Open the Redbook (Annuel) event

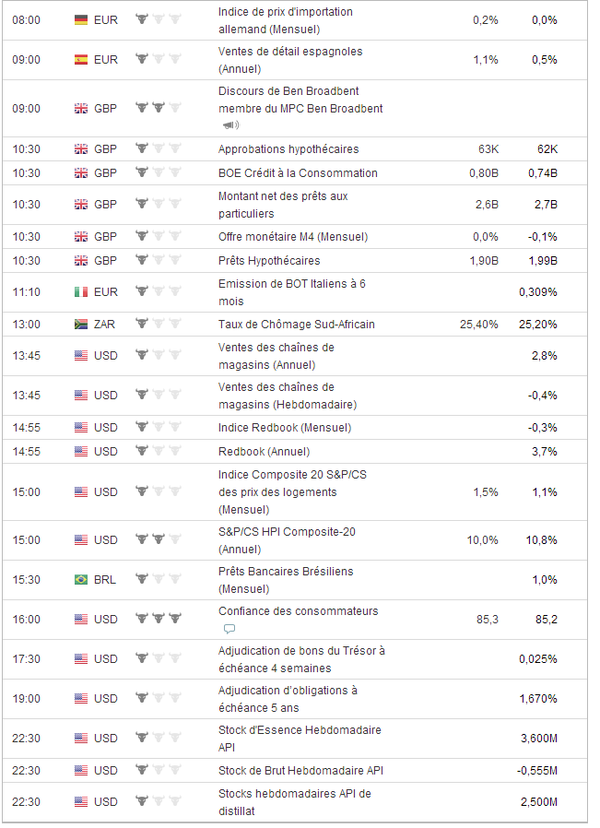coord(264,452)
